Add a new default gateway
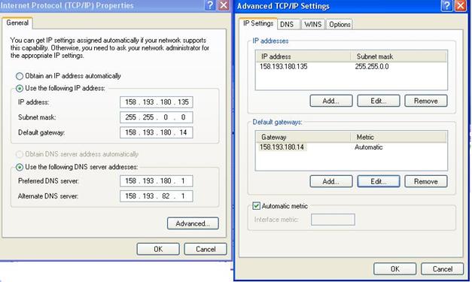This screenshot has height=282, width=472. pos(331,181)
